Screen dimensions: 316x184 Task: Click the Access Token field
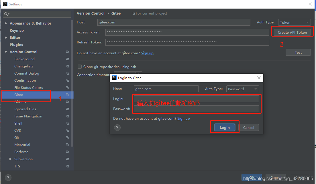click(x=187, y=32)
